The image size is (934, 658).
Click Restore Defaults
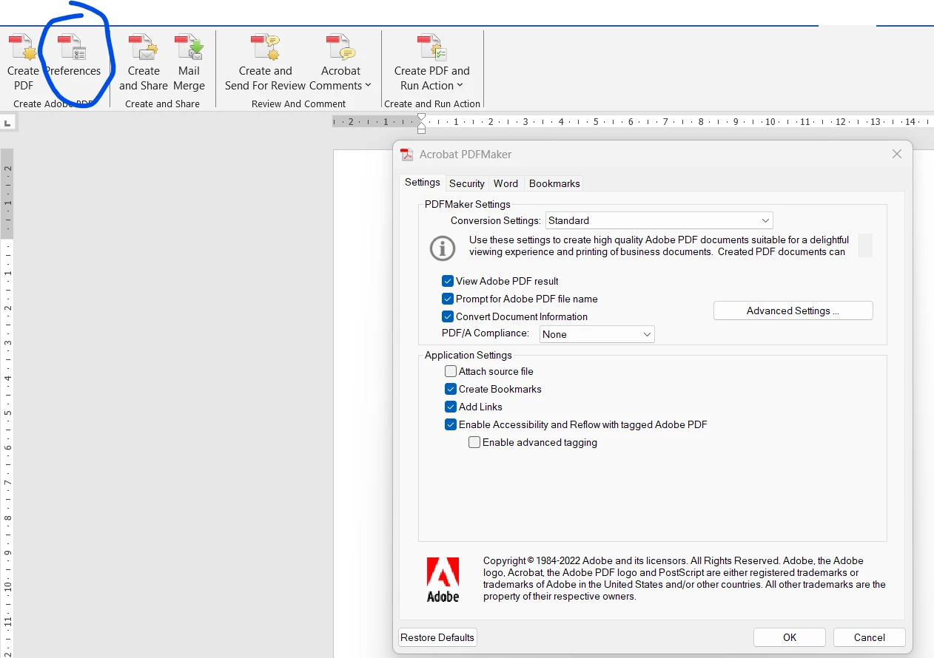coord(437,637)
